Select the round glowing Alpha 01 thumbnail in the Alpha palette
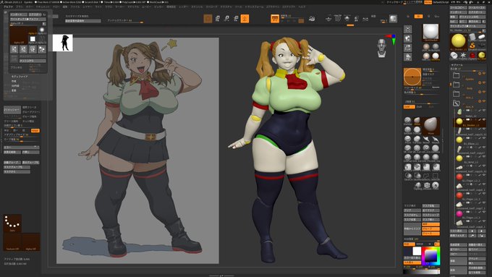This screenshot has height=277, width=492. click(42, 30)
